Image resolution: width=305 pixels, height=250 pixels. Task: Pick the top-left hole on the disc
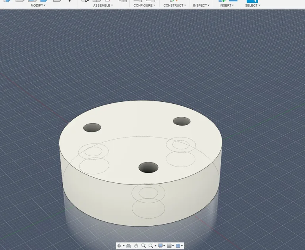tap(92, 128)
